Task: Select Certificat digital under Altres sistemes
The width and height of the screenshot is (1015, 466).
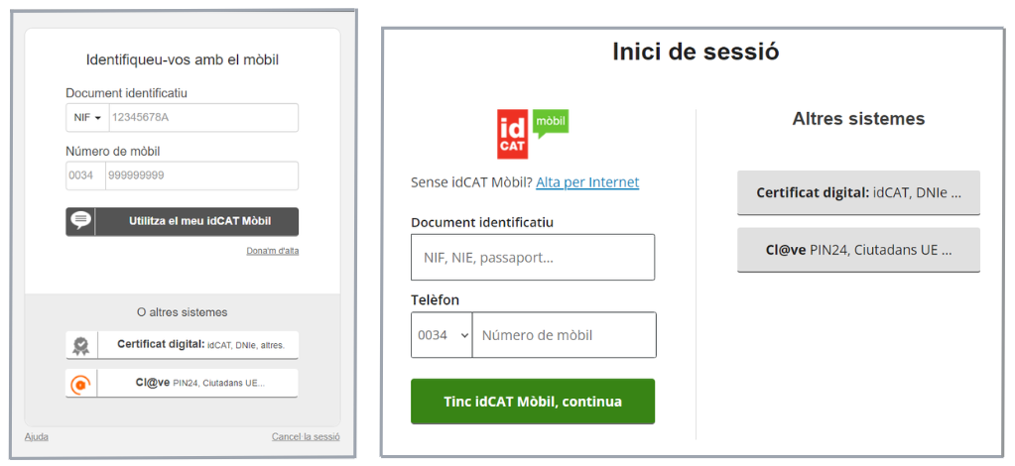Action: click(x=858, y=193)
